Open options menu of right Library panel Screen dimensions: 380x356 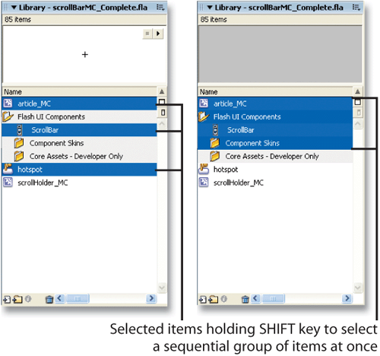[x=356, y=8]
